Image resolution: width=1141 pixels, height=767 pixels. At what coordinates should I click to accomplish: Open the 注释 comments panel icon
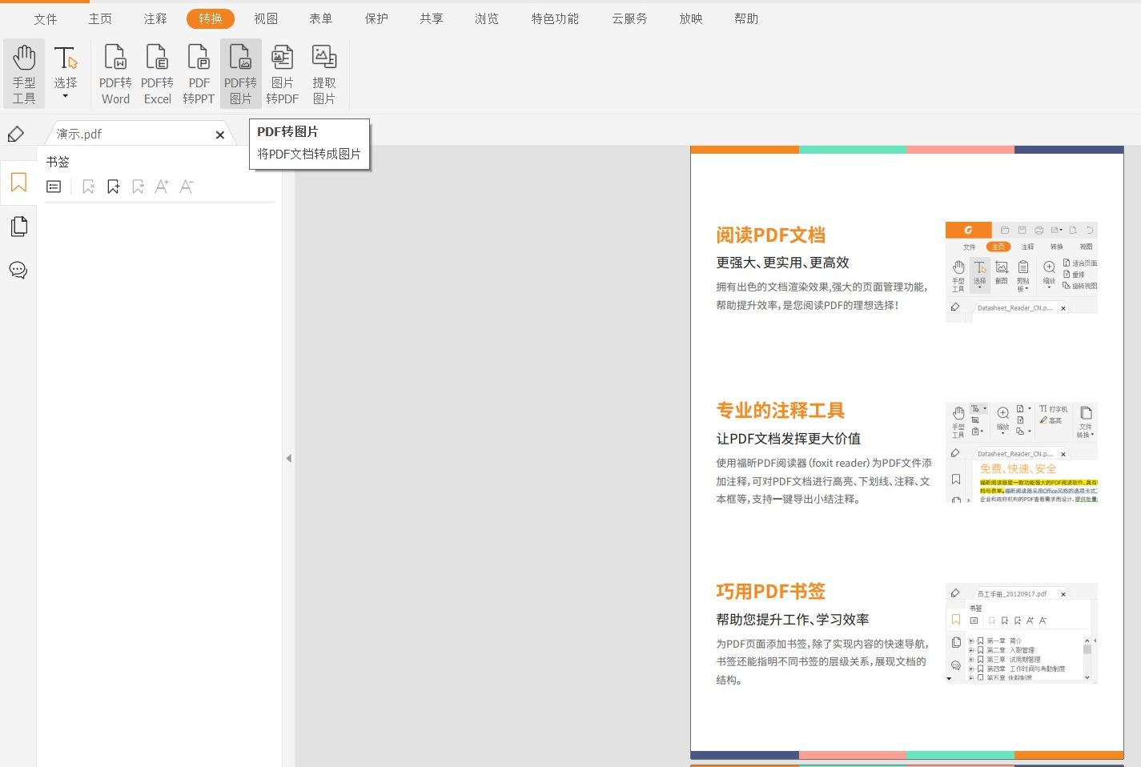pyautogui.click(x=18, y=270)
